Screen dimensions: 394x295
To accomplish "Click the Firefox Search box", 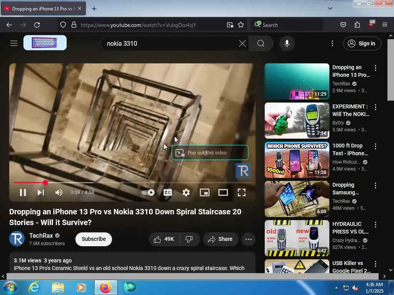I will click(x=287, y=25).
